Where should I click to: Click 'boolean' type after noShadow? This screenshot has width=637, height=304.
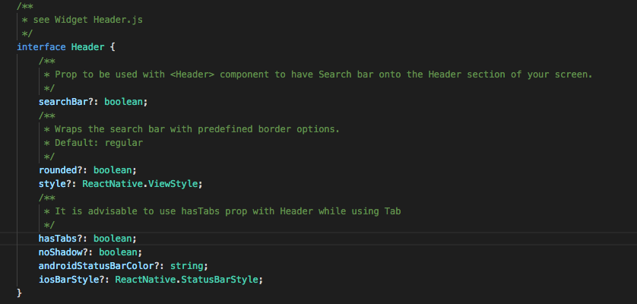[119, 252]
